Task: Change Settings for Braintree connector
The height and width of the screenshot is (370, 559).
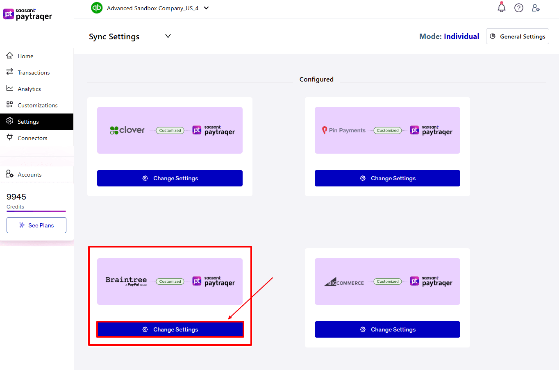Action: pos(170,329)
